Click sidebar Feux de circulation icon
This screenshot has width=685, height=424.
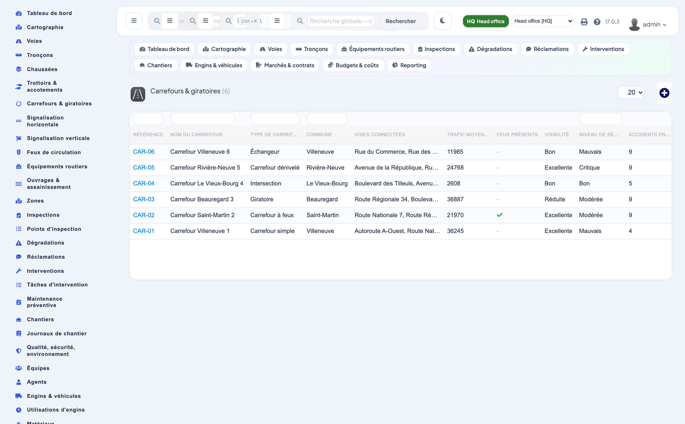click(18, 153)
